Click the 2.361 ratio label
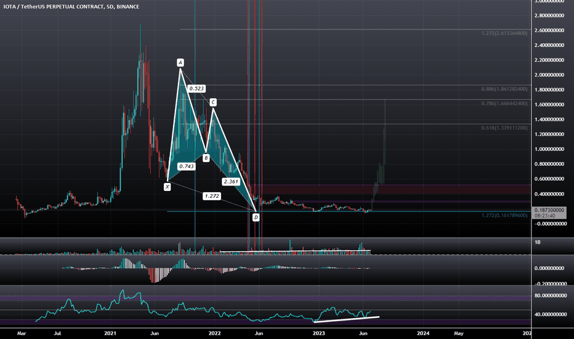The height and width of the screenshot is (339, 574). click(230, 181)
